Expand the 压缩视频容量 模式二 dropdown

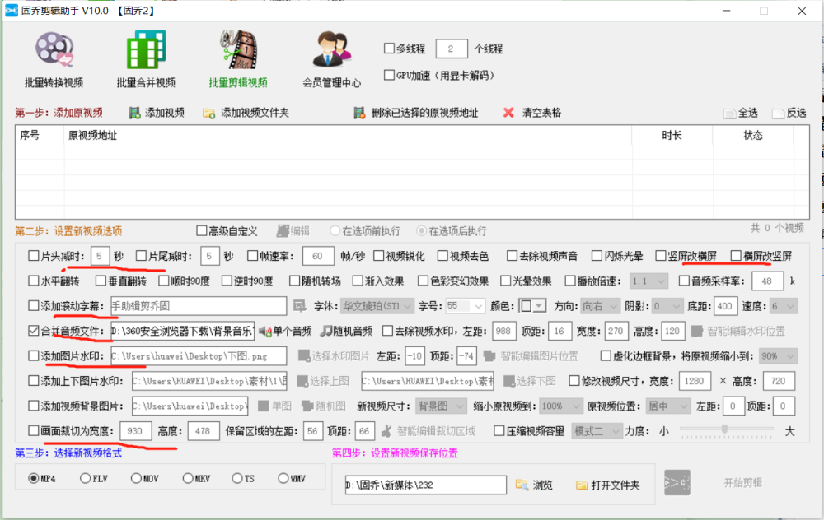tap(597, 431)
